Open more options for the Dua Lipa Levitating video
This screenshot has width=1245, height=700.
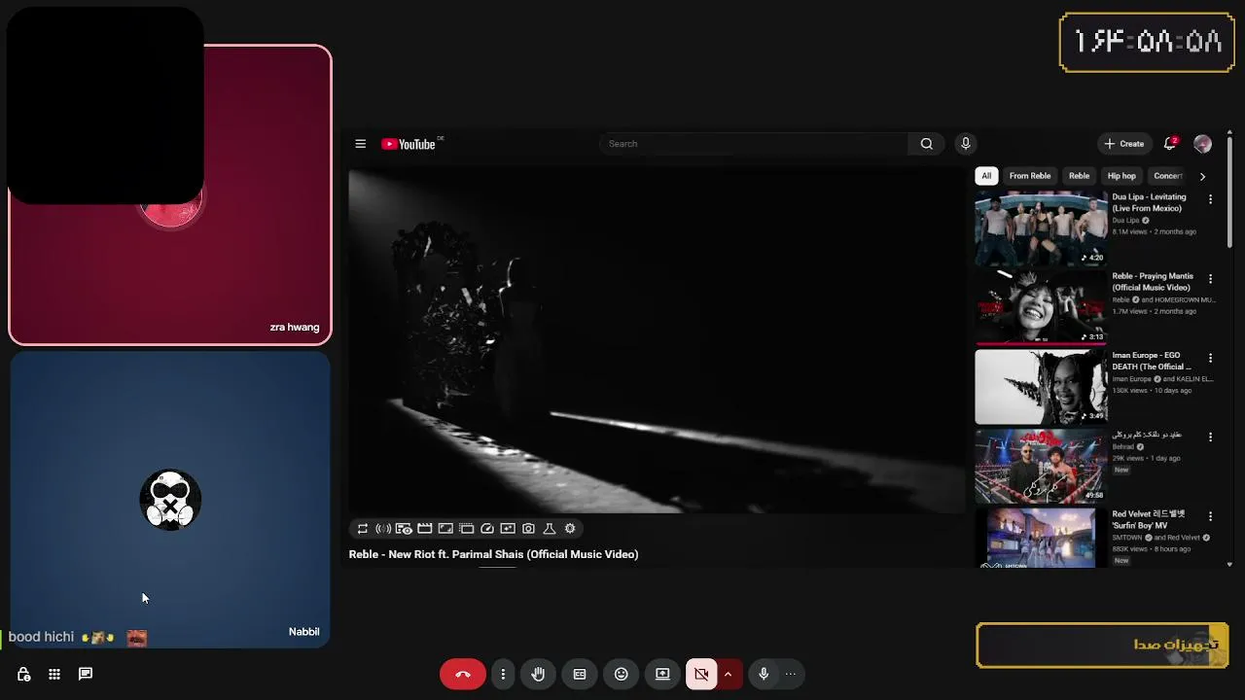[1210, 199]
